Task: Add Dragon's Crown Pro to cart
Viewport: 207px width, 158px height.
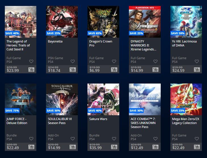Action: click(114, 70)
